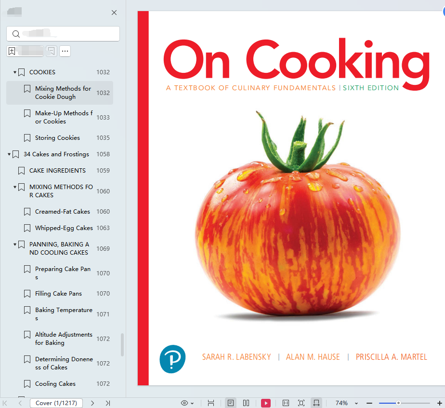Click the add bookmark button
Image resolution: width=445 pixels, height=408 pixels.
click(x=25, y=51)
